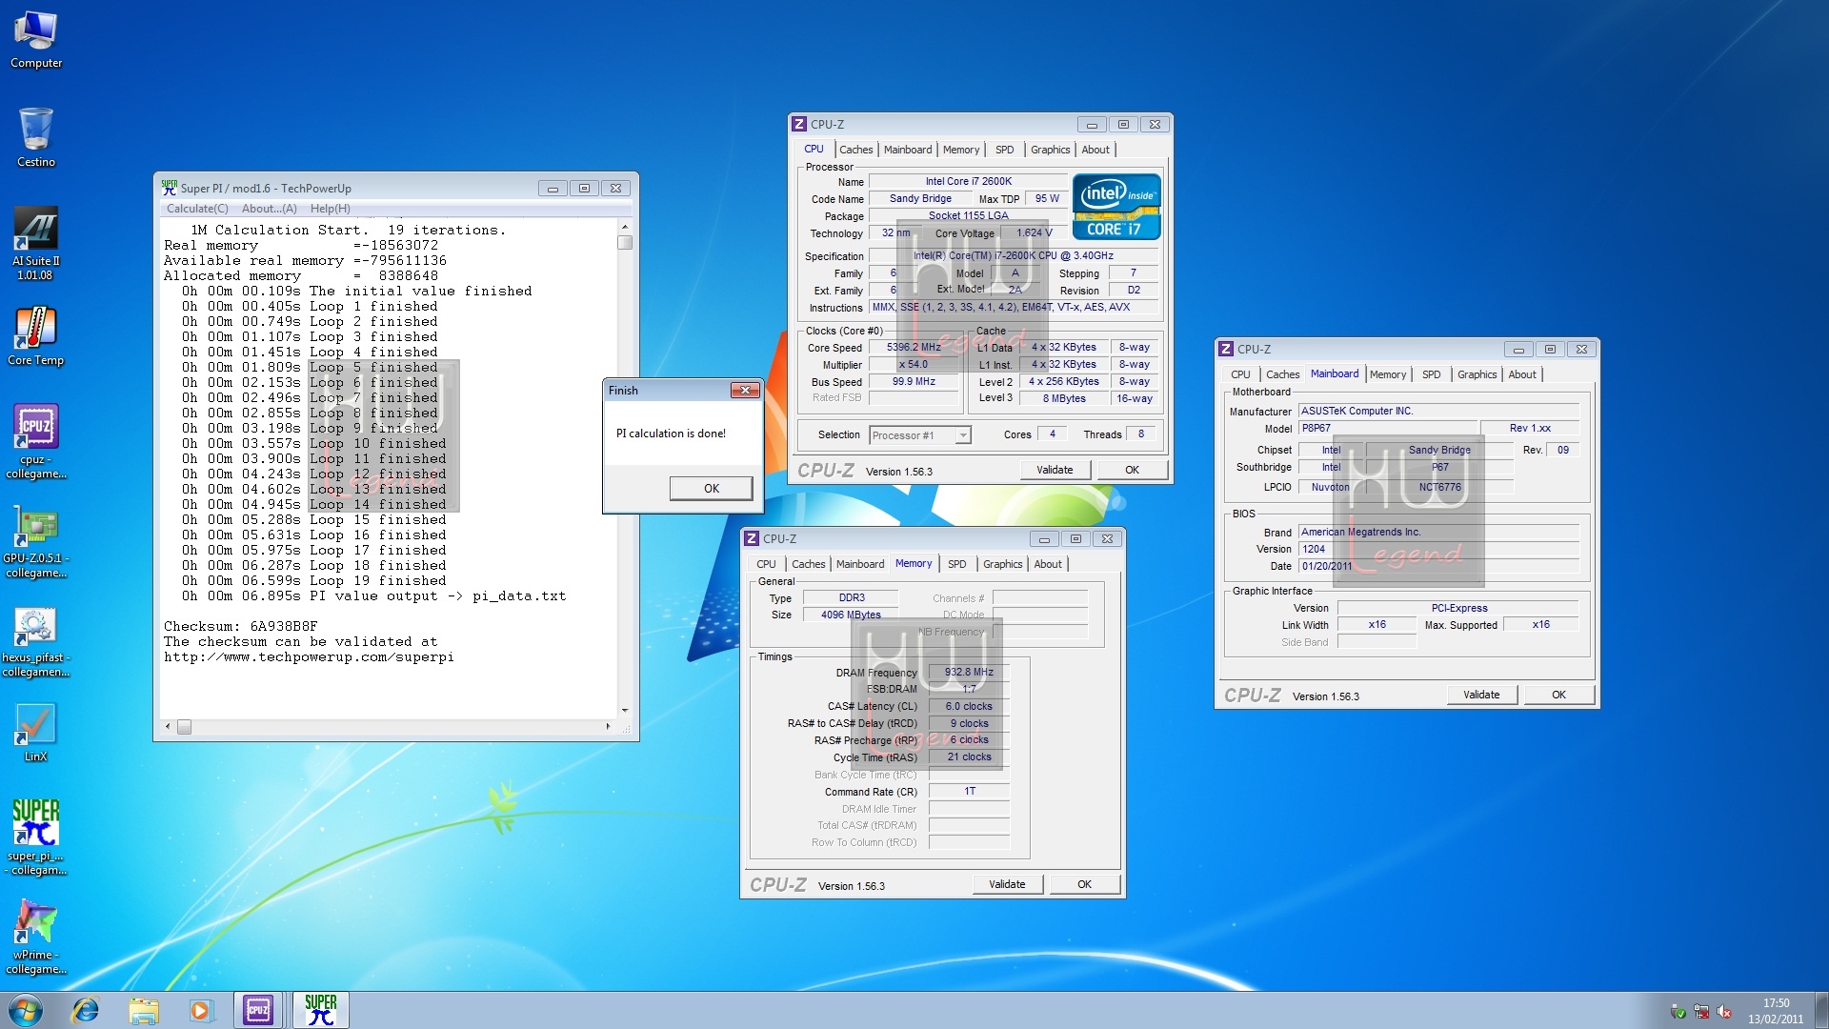Click Super PI vertical scrollbar down arrow
Viewport: 1829px width, 1029px height.
625,710
